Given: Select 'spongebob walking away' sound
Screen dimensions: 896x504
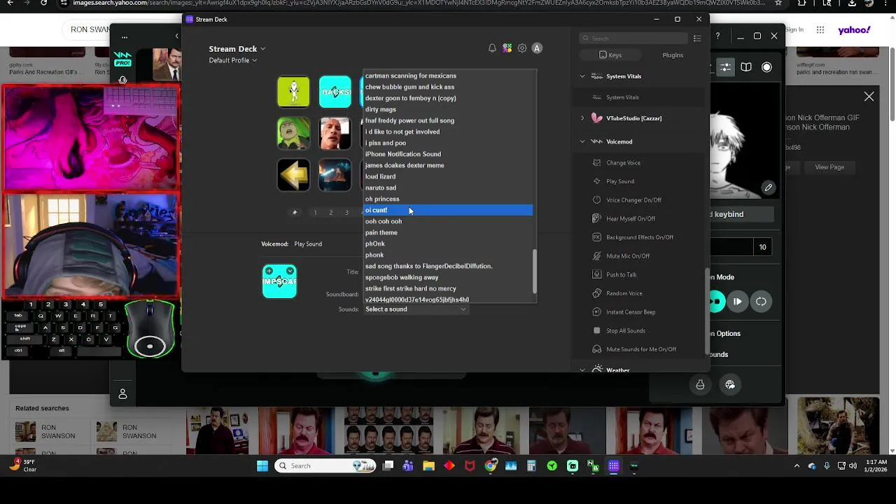Looking at the screenshot, I should pos(448,277).
